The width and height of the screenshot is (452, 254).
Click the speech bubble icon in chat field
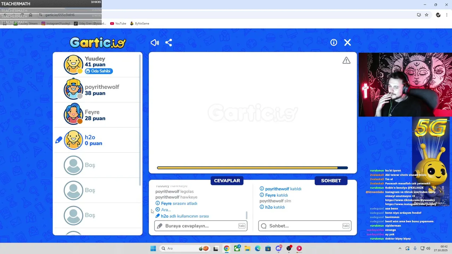pyautogui.click(x=264, y=226)
